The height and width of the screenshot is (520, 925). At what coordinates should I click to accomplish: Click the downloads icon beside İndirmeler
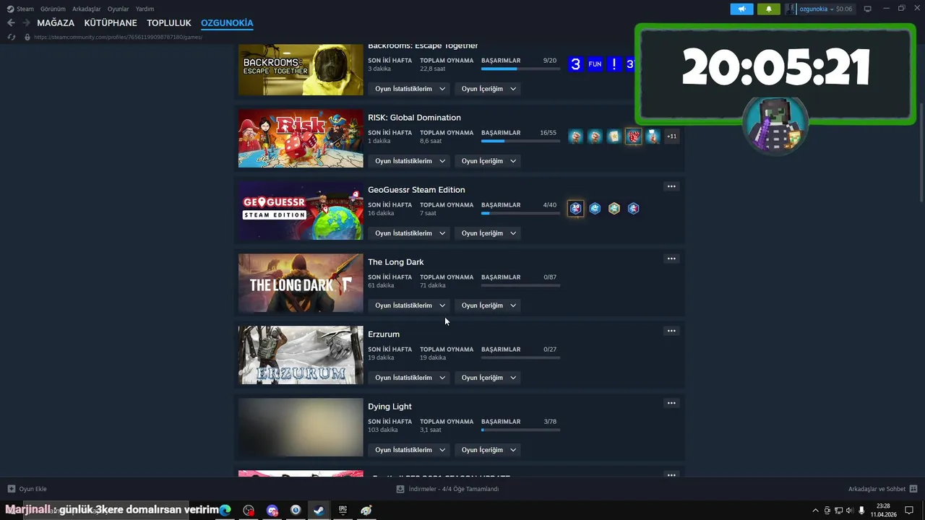[x=400, y=489]
